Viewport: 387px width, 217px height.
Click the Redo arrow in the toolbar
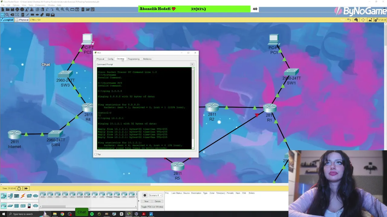click(52, 9)
